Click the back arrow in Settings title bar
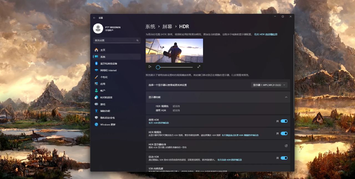The height and width of the screenshot is (179, 355). (x=94, y=18)
